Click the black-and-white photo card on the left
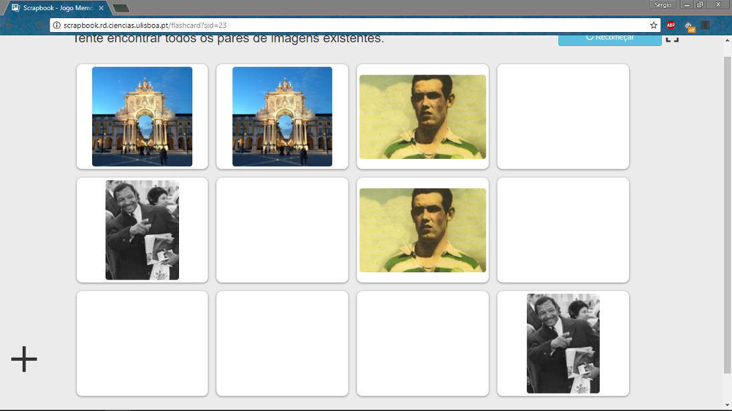 pyautogui.click(x=142, y=230)
